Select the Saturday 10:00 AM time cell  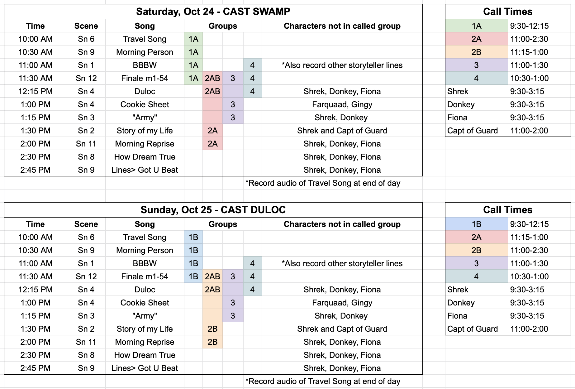click(x=36, y=39)
